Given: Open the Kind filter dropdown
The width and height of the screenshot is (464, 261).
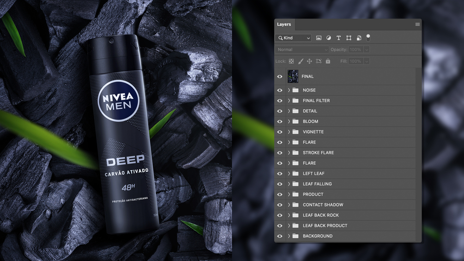Looking at the screenshot, I should (x=293, y=38).
